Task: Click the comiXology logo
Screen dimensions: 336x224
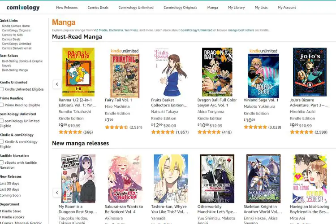Action: point(23,8)
